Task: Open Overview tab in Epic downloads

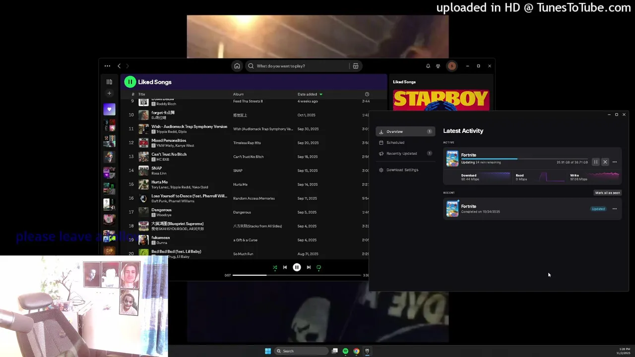Action: coord(405,131)
